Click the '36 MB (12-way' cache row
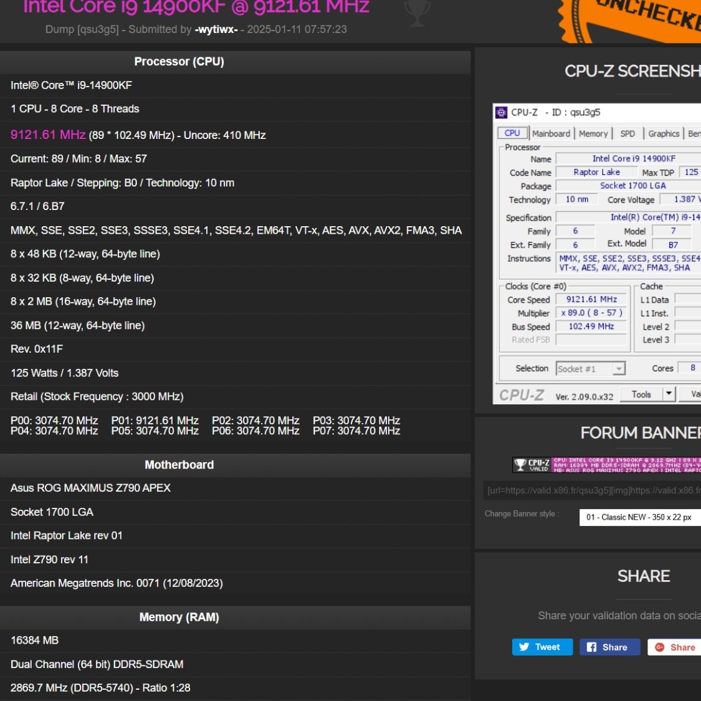 click(x=235, y=325)
